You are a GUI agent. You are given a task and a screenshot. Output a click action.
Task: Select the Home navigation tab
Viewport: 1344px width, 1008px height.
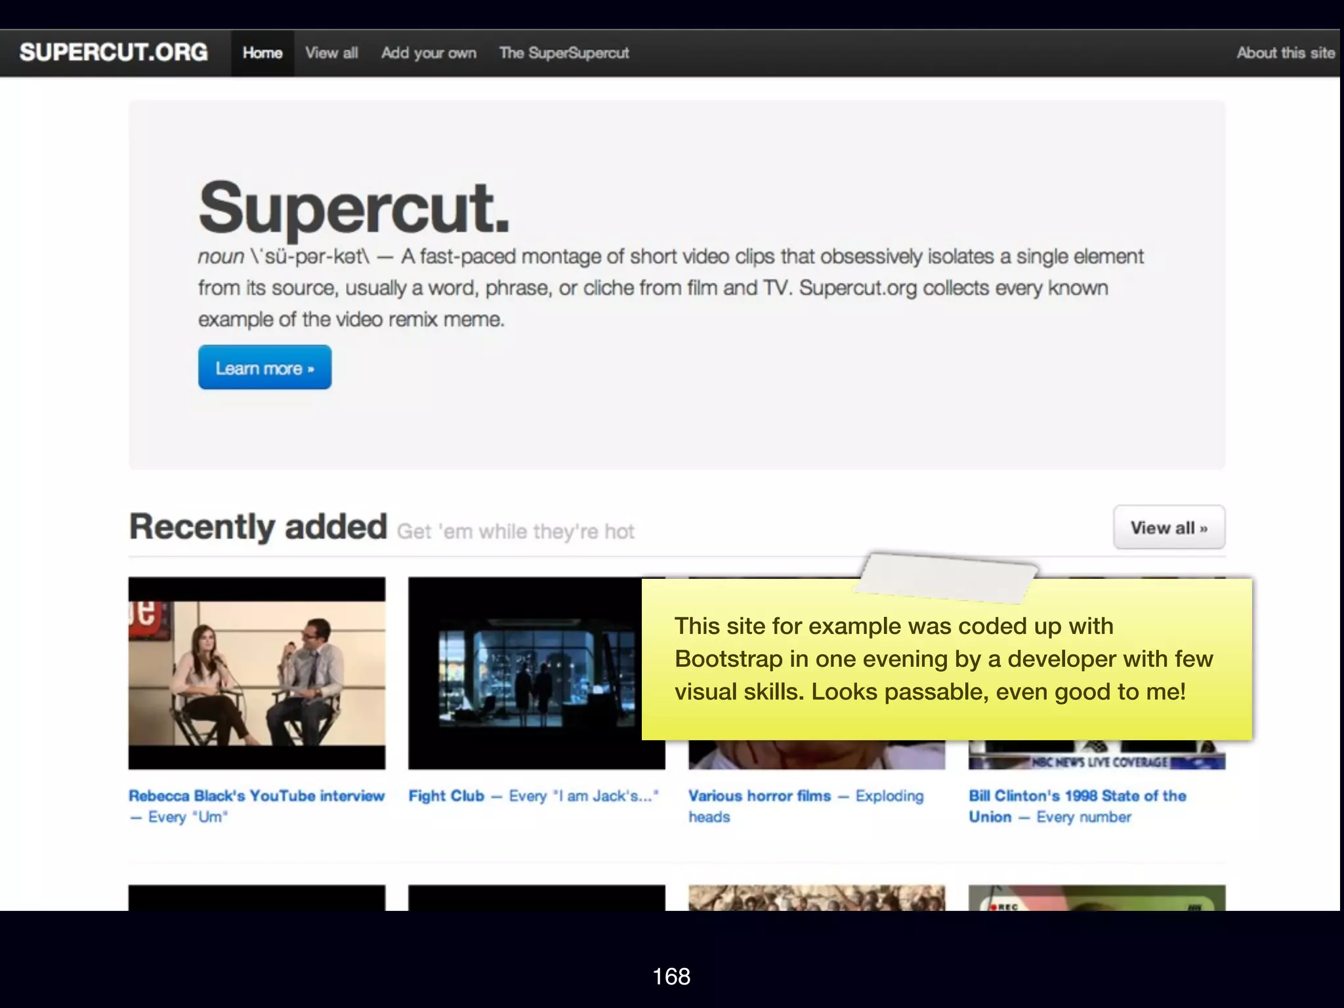click(x=262, y=53)
